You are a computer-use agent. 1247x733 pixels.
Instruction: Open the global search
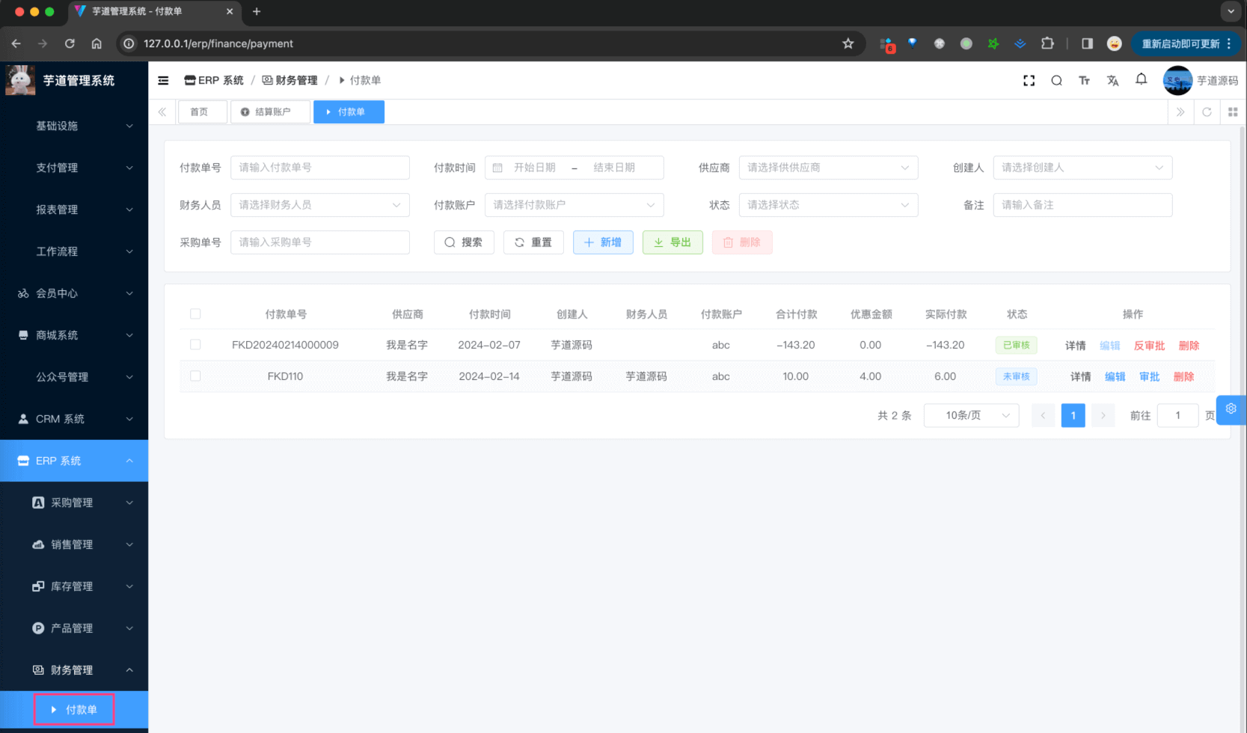(x=1056, y=80)
